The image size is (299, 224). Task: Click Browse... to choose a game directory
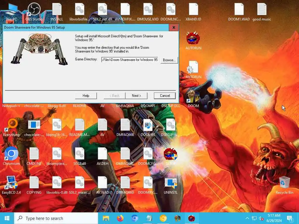coord(169,60)
